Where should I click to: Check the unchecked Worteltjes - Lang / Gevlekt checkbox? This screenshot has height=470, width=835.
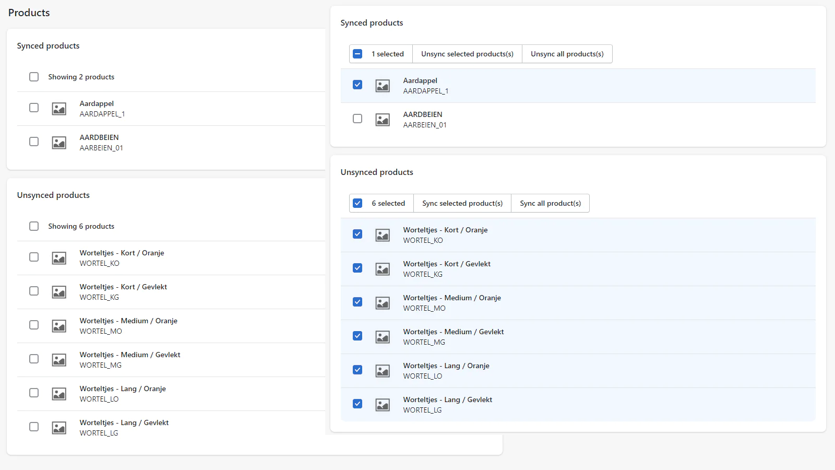(34, 427)
